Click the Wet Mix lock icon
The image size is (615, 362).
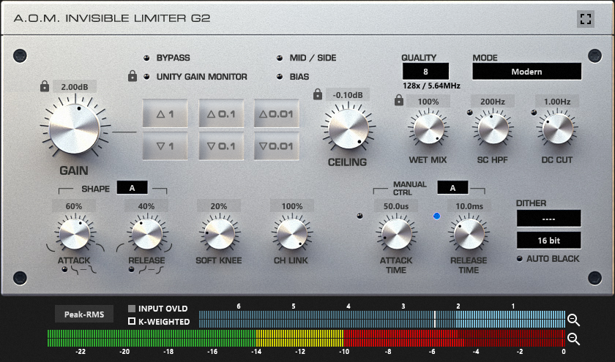coord(399,101)
